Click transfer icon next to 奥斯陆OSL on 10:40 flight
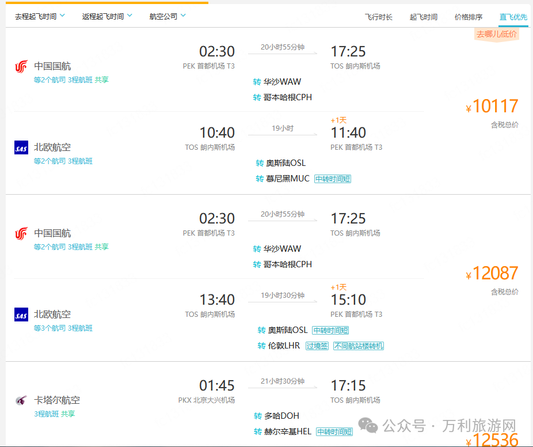Screen dimensions: 533x447 (260, 163)
